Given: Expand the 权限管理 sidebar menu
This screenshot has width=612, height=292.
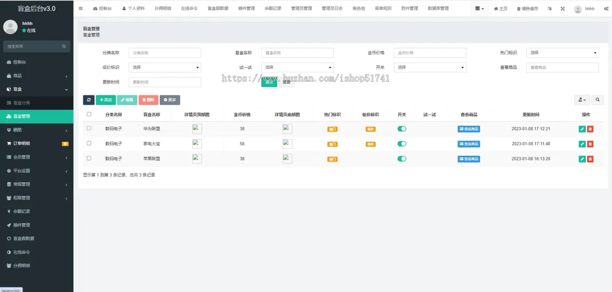Looking at the screenshot, I should pyautogui.click(x=37, y=198).
